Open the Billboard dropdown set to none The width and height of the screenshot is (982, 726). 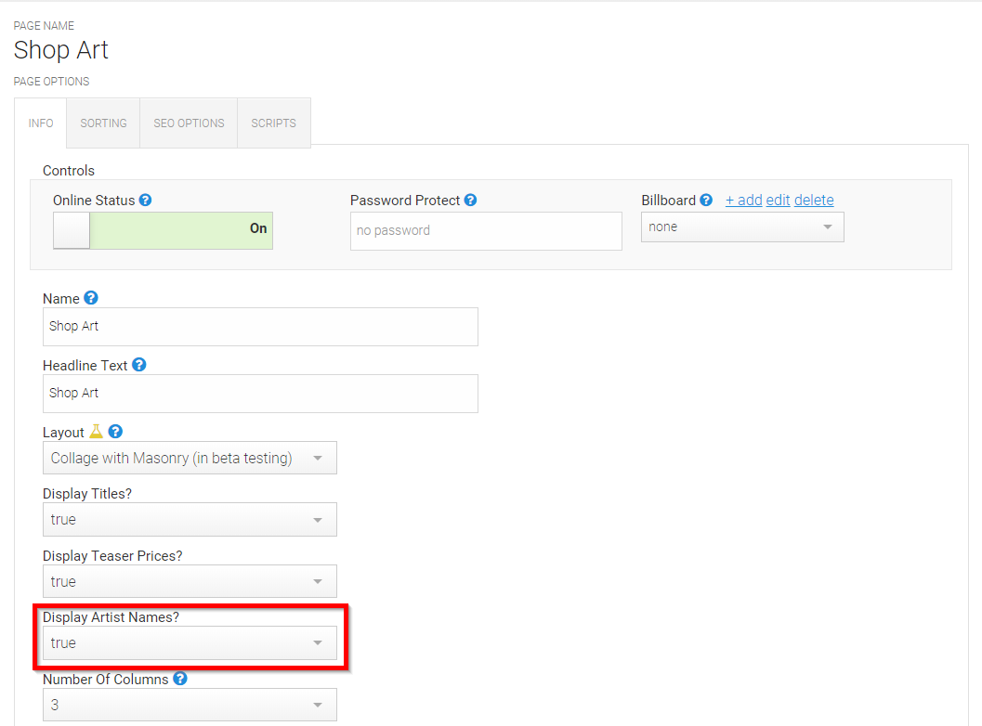click(x=742, y=227)
